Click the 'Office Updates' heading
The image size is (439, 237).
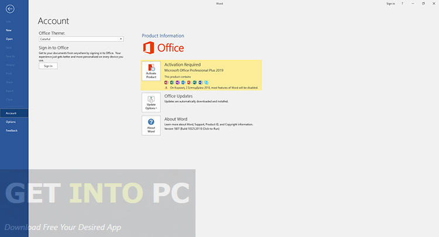click(179, 96)
